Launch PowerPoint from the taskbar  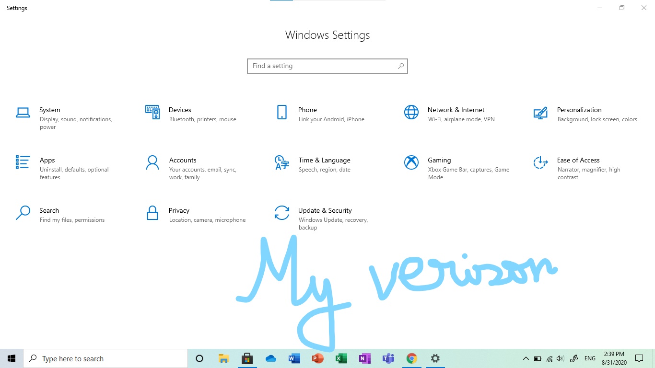click(x=317, y=358)
